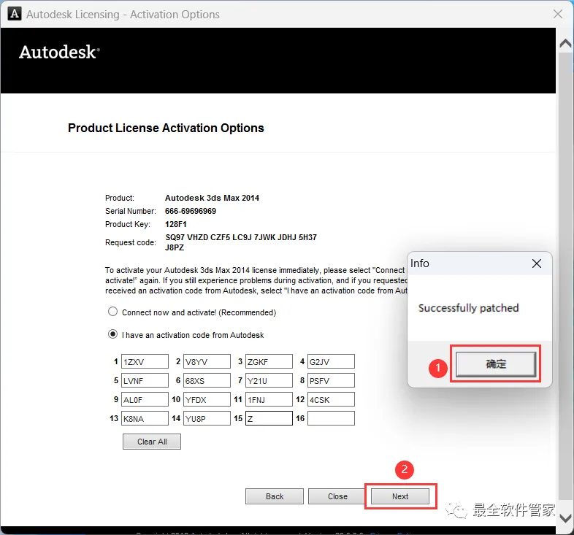Select 'I have an activation code' radio

click(x=112, y=334)
